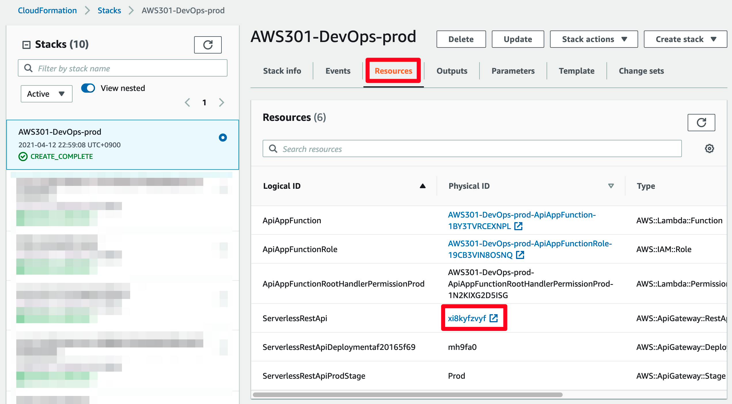Go to previous page of stacks

[x=187, y=102]
